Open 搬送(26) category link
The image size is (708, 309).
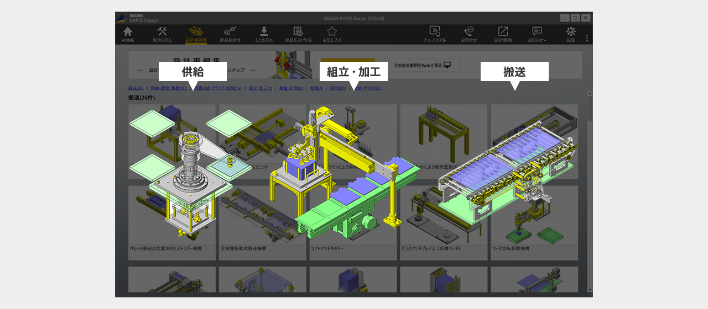[136, 88]
